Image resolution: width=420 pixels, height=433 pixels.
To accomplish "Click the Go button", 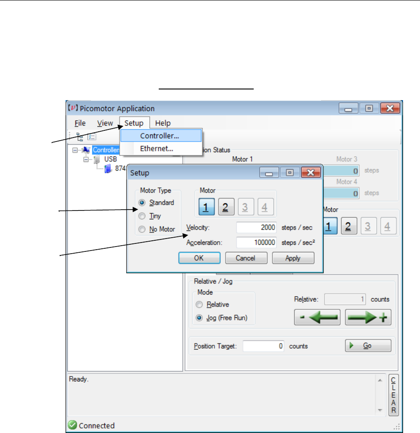I will pos(368,345).
